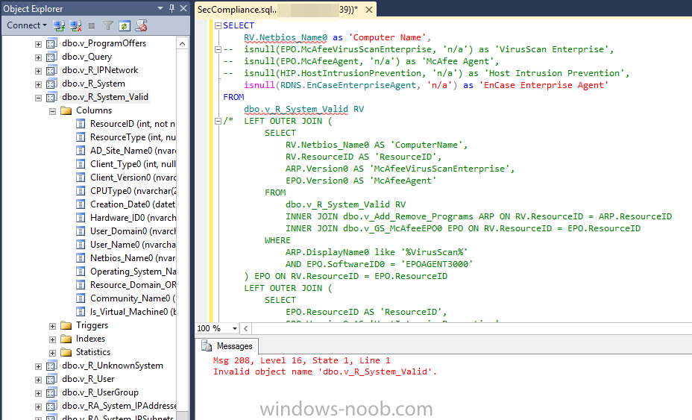Click the Disconnect server icon
Viewport: 692px width, 420px height.
coord(76,26)
